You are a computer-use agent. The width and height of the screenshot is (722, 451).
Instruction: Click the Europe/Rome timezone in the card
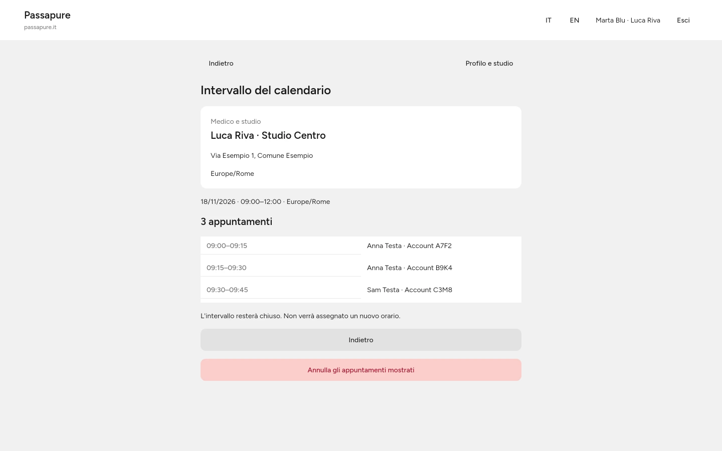(232, 173)
